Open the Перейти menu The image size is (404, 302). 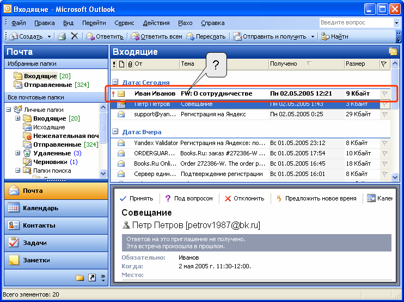[x=94, y=23]
